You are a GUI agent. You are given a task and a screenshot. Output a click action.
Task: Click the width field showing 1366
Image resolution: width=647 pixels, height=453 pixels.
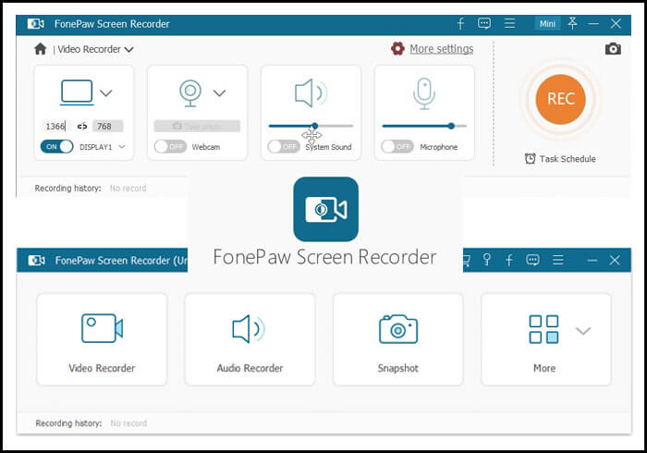click(x=55, y=127)
